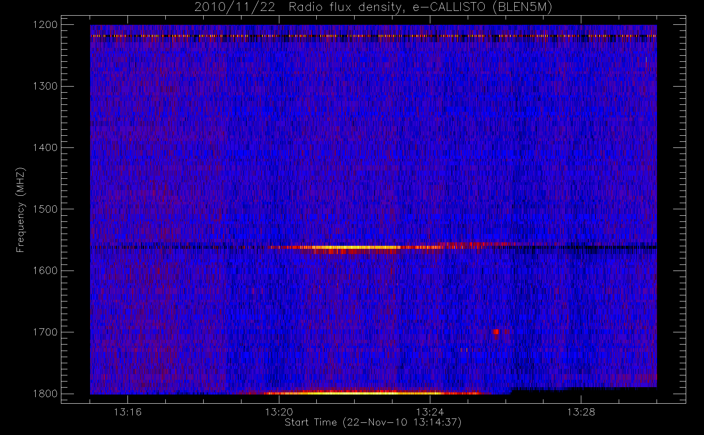Screen dimensions: 704x435
Task: Click the 'Frequency (MHz)' axis label
Action: point(20,210)
